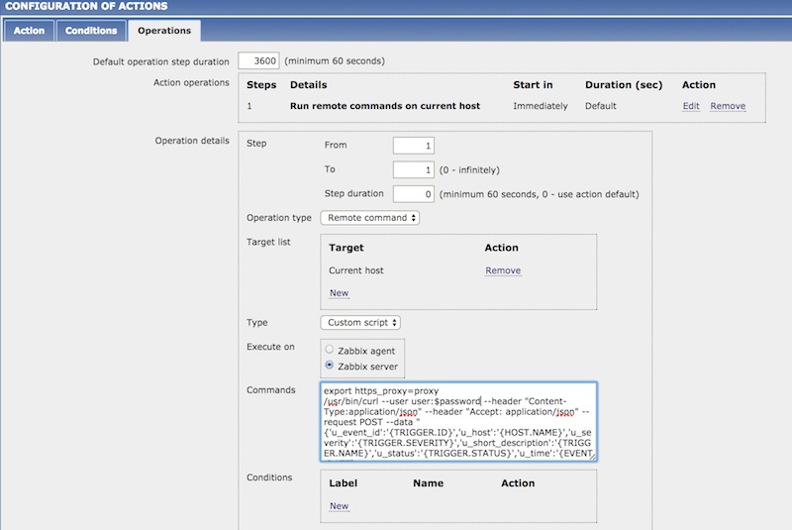This screenshot has width=792, height=530.
Task: Select the Step duration input box
Action: (x=414, y=194)
